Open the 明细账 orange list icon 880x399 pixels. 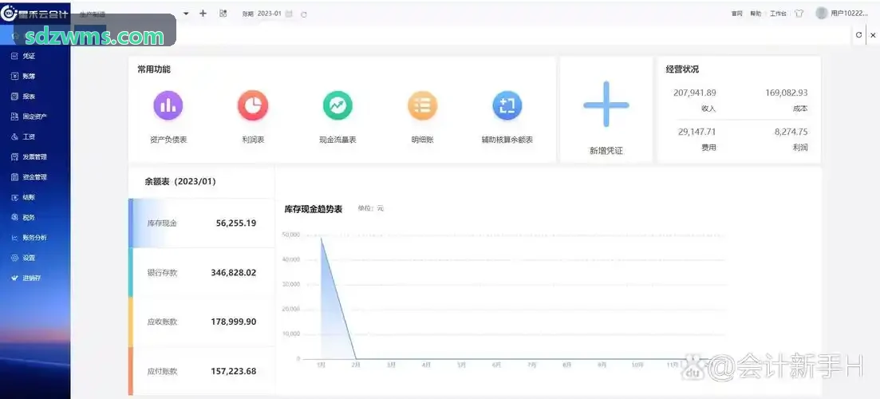[422, 105]
